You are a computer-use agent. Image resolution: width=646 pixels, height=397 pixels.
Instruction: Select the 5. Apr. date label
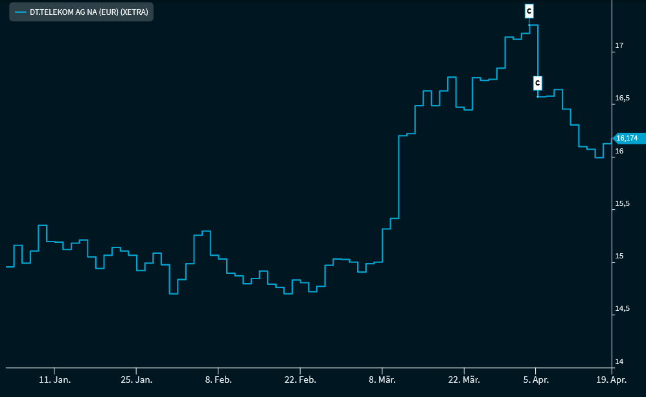535,380
